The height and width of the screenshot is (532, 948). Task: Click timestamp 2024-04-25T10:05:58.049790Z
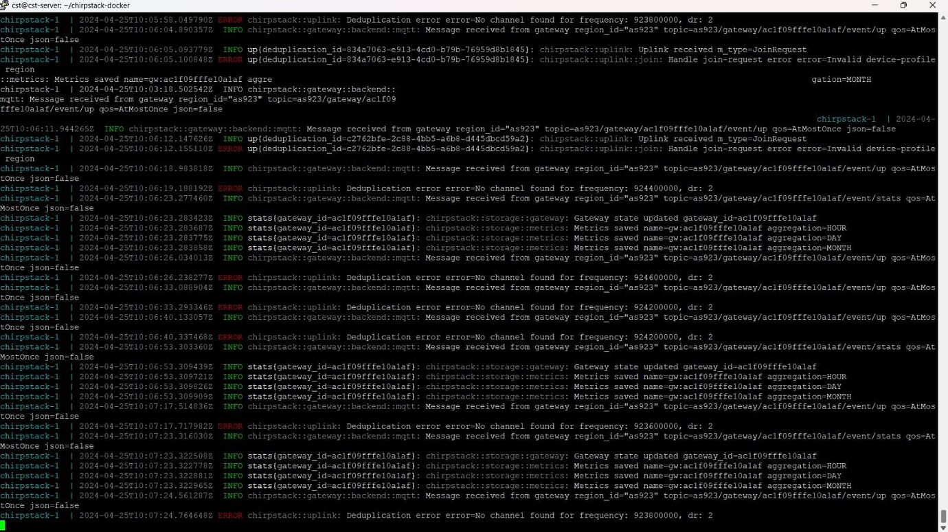(146, 20)
